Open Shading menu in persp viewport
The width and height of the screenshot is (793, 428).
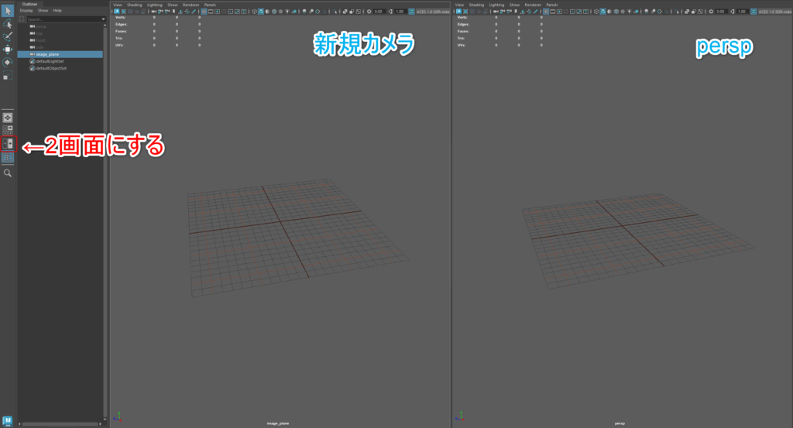point(476,5)
